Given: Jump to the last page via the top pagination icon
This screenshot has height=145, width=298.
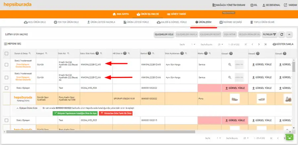Looking at the screenshot, I should 265,44.
